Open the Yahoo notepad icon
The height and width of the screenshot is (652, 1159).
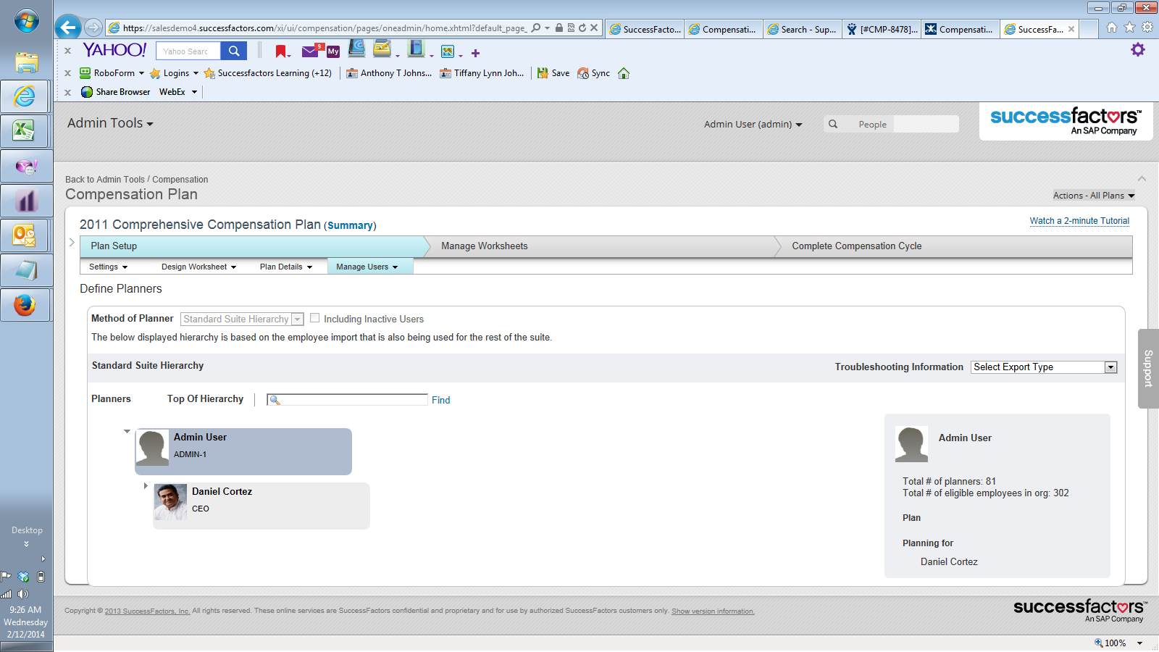(382, 49)
